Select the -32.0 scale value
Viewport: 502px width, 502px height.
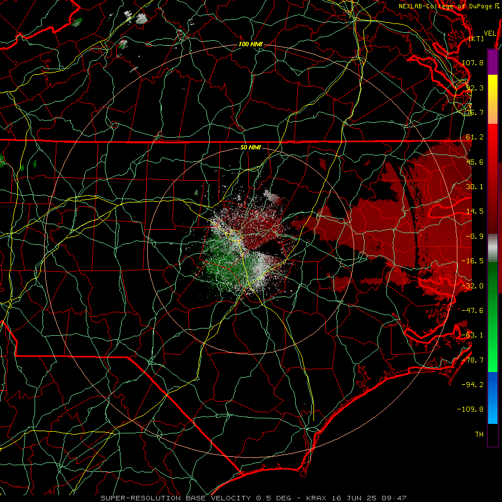pos(472,286)
